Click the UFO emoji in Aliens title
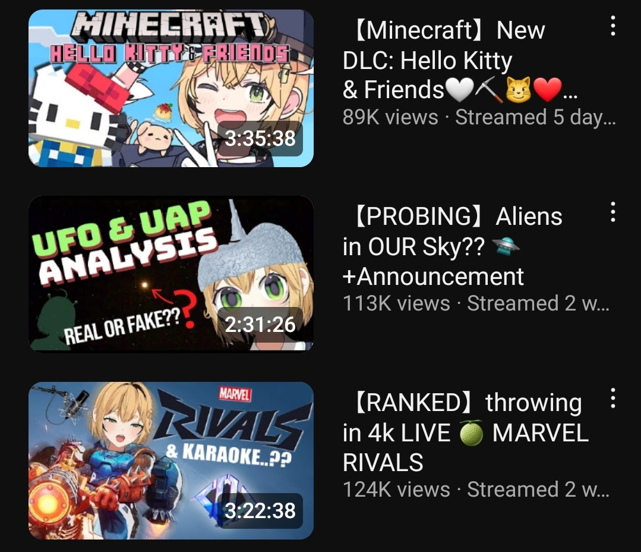The image size is (641, 552). point(506,246)
